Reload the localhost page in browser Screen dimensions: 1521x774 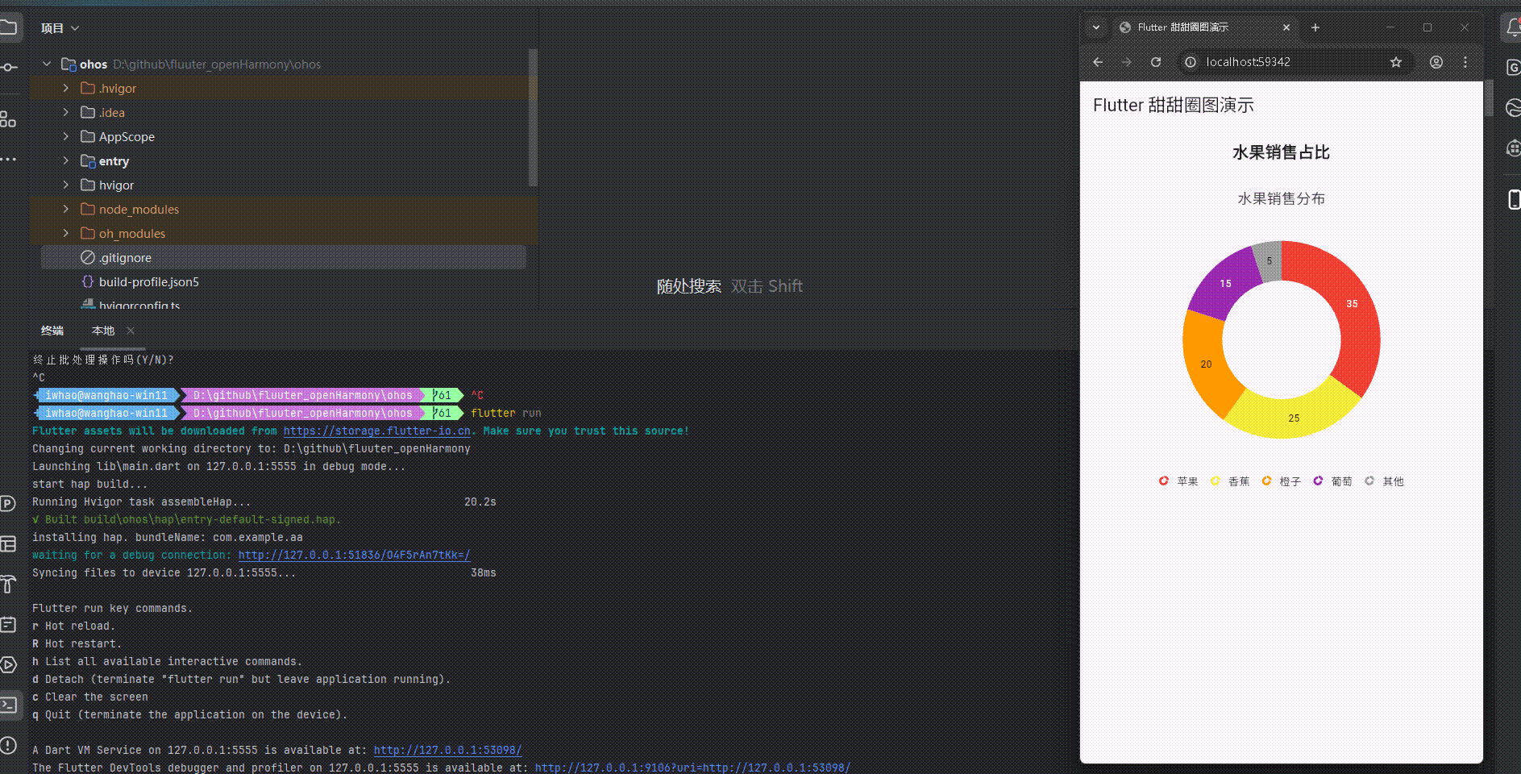coord(1156,62)
